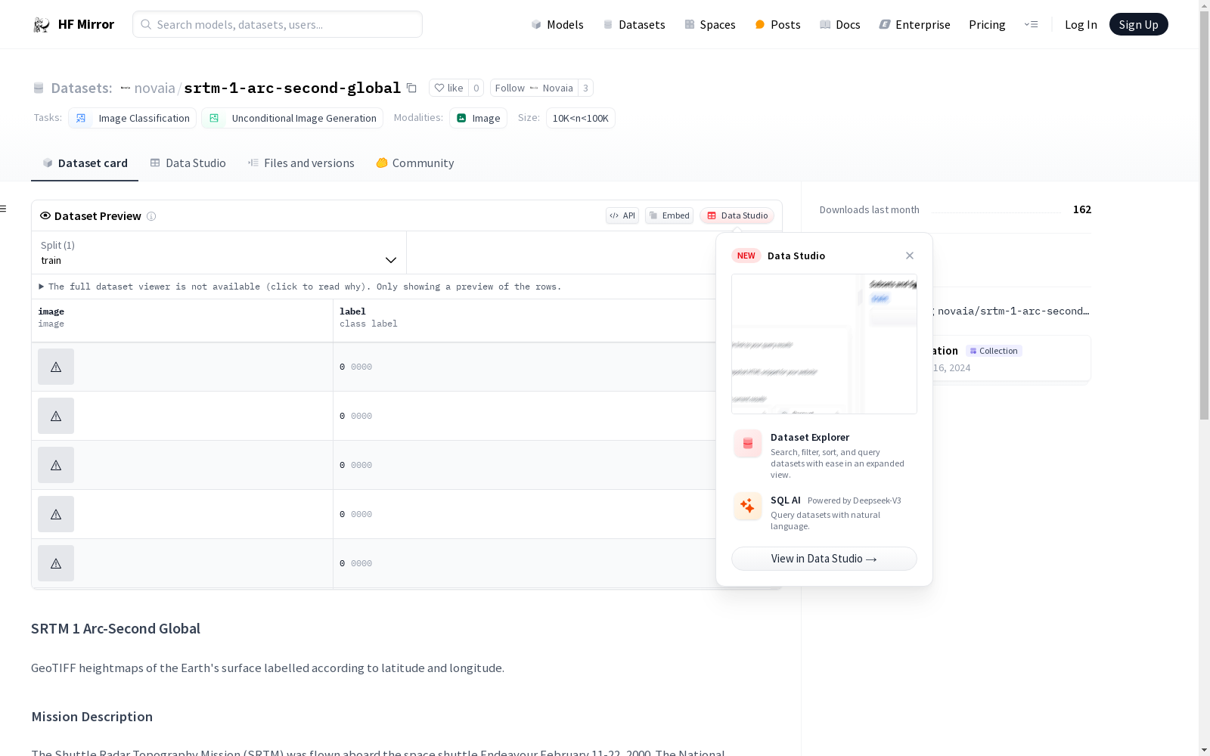Switch to the Data Studio tab

[x=188, y=163]
